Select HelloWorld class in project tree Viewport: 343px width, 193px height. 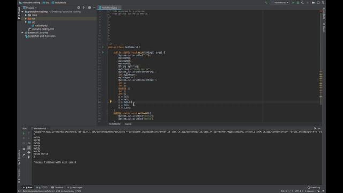coord(39,26)
